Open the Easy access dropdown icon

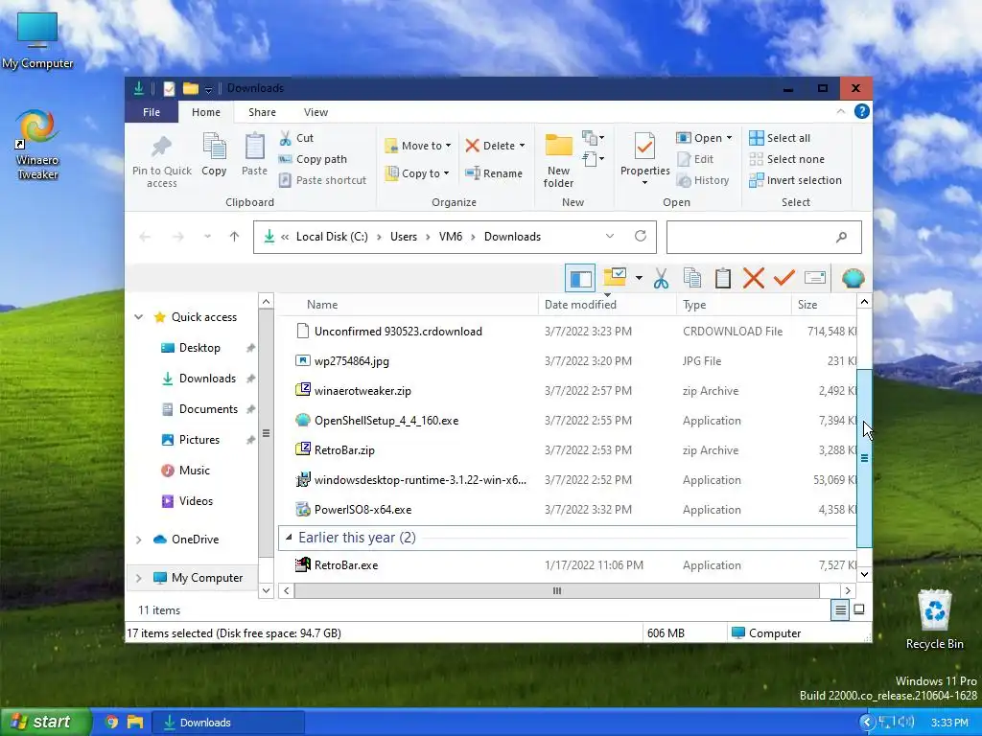pos(593,159)
